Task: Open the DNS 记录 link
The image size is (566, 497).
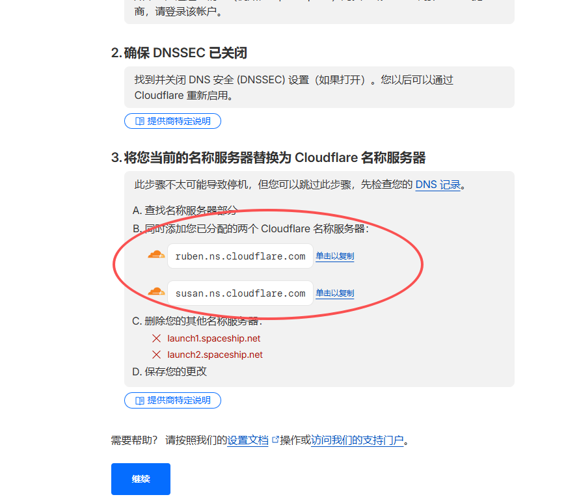Action: [438, 185]
